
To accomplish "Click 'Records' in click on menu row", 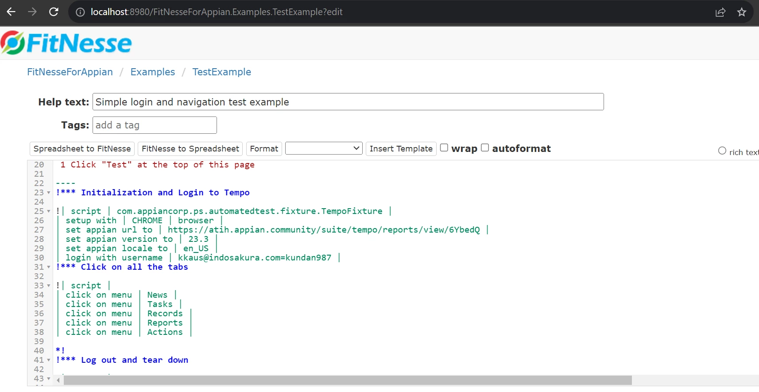I will (165, 314).
